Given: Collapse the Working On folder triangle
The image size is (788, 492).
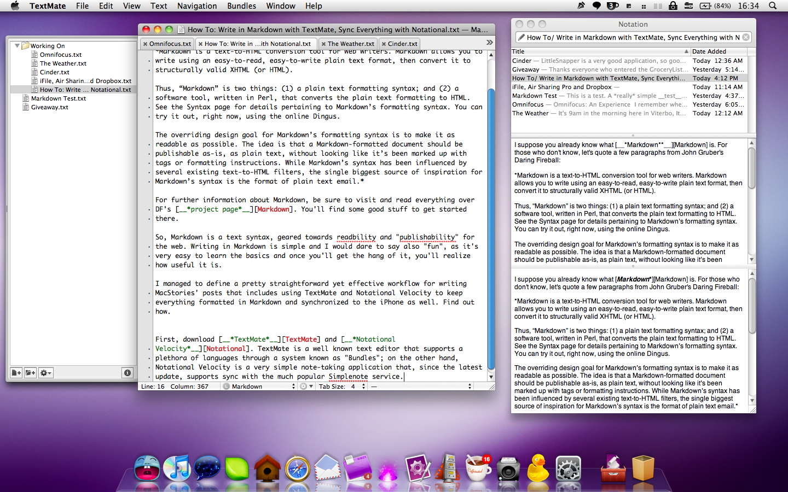Looking at the screenshot, I should (17, 45).
